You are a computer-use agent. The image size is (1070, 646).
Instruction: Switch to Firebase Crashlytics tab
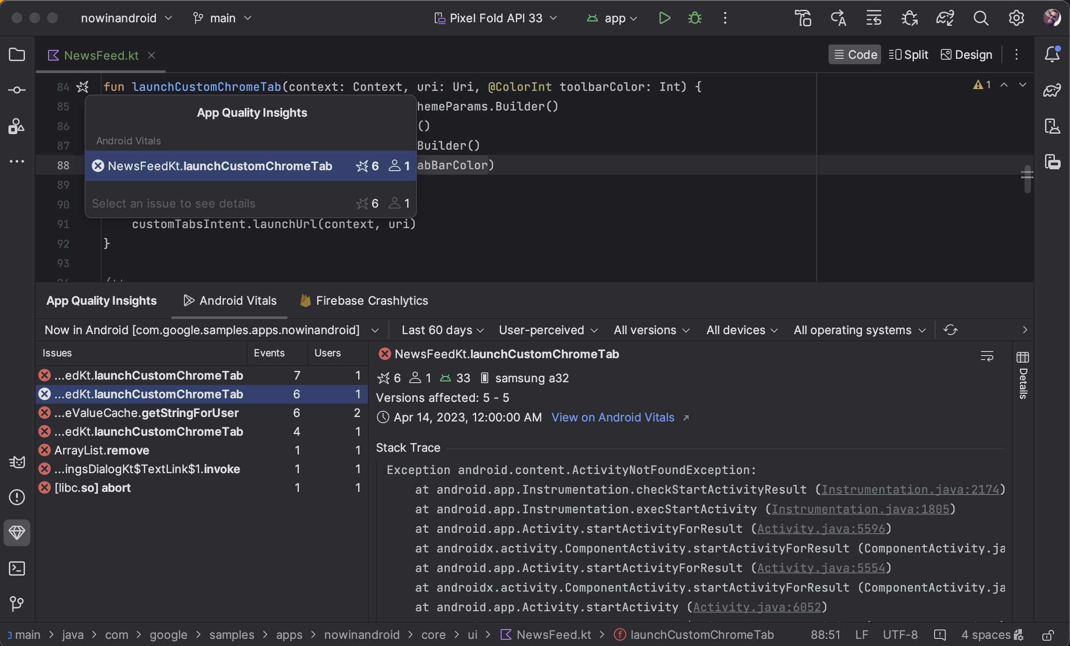pyautogui.click(x=372, y=299)
